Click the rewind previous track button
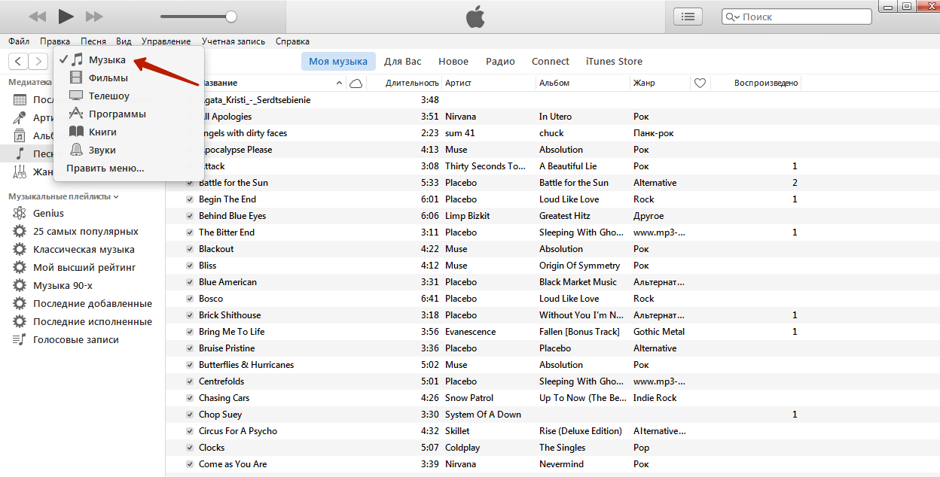This screenshot has width=940, height=477. tap(37, 17)
